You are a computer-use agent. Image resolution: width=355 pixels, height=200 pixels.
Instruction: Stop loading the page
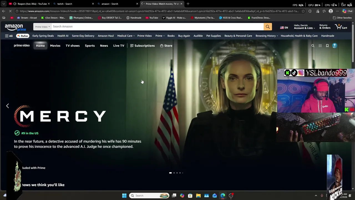pos(11,11)
